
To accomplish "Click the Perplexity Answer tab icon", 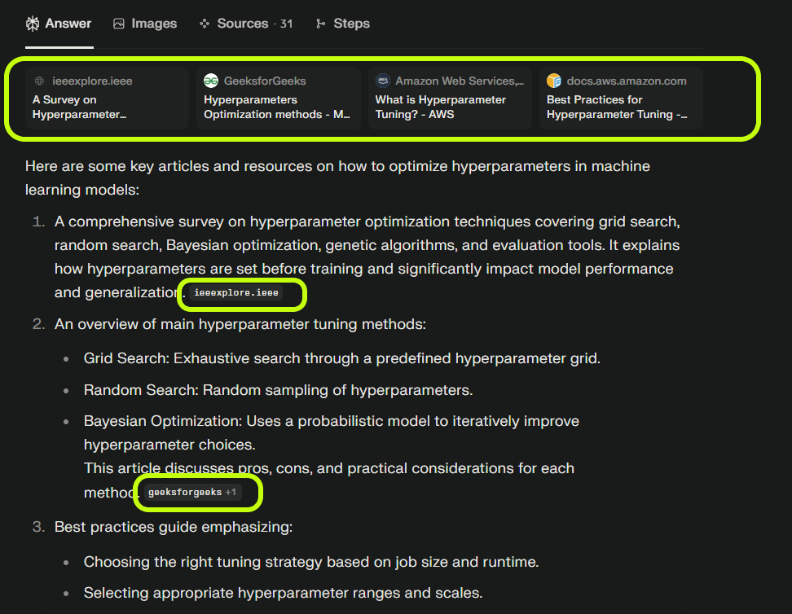I will [x=33, y=24].
